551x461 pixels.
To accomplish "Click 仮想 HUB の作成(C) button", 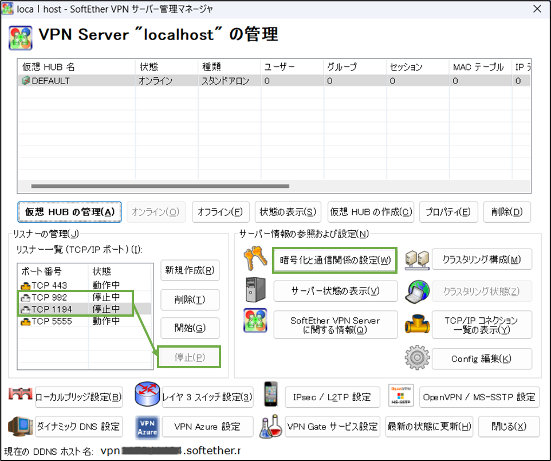I will coord(371,212).
